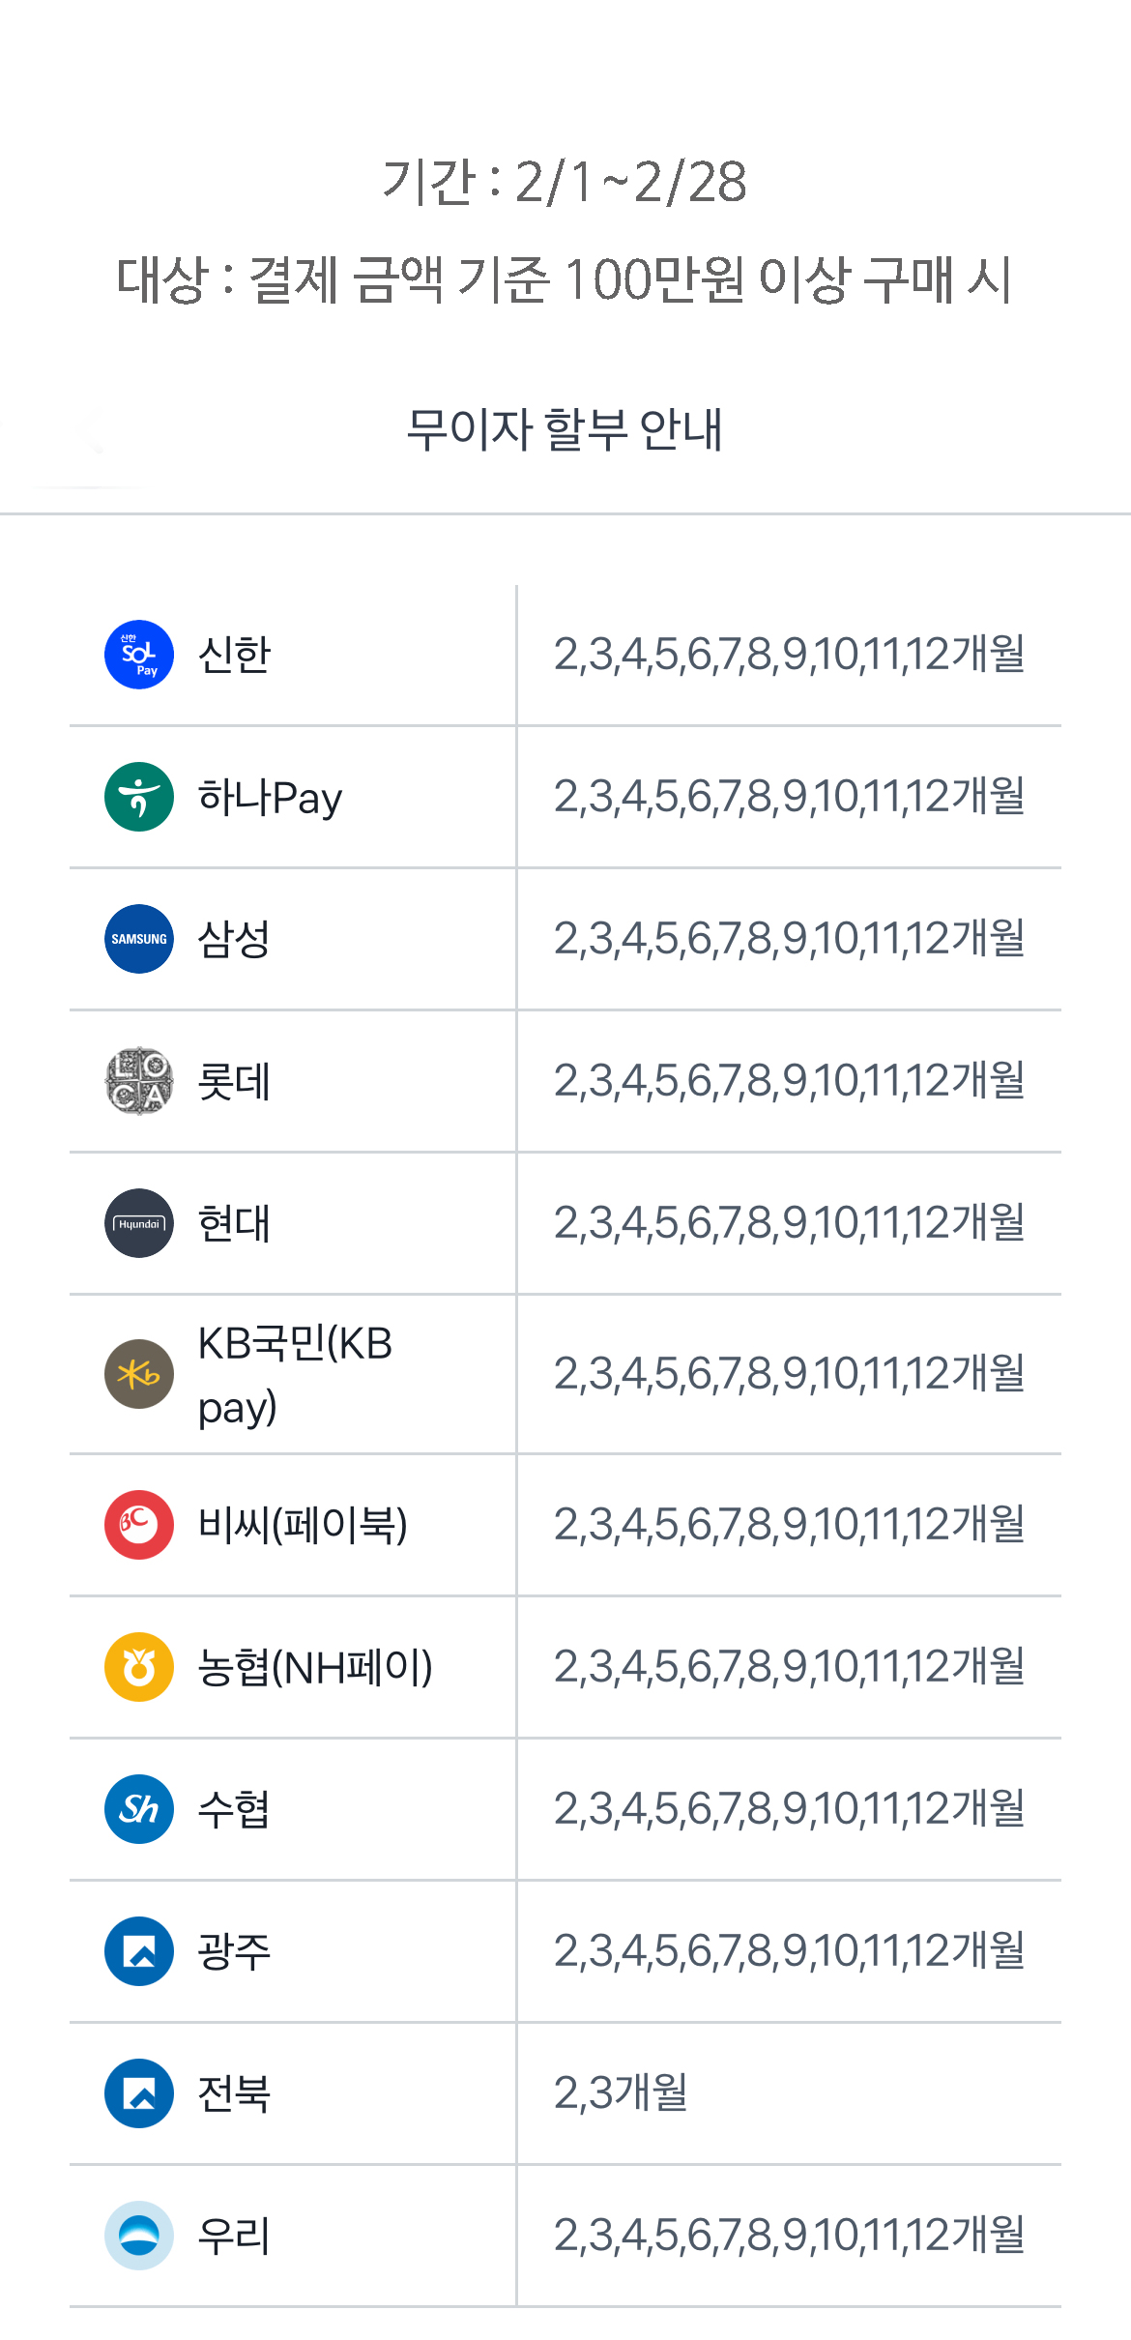Click the 기간 : 2/1~2/28 period text

pyautogui.click(x=565, y=182)
